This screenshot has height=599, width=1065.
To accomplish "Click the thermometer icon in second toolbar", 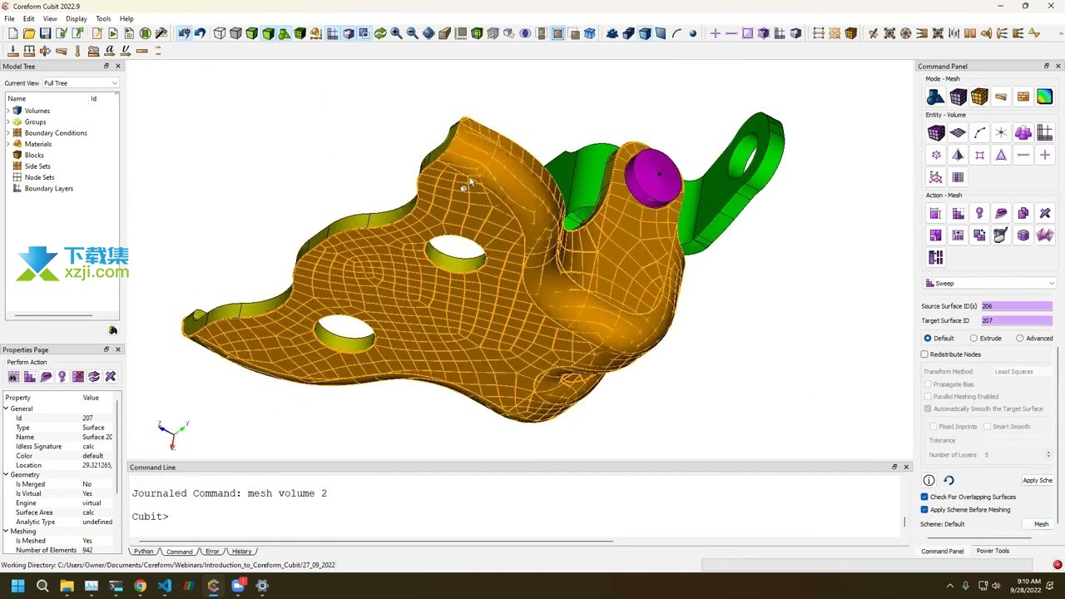I will (77, 51).
